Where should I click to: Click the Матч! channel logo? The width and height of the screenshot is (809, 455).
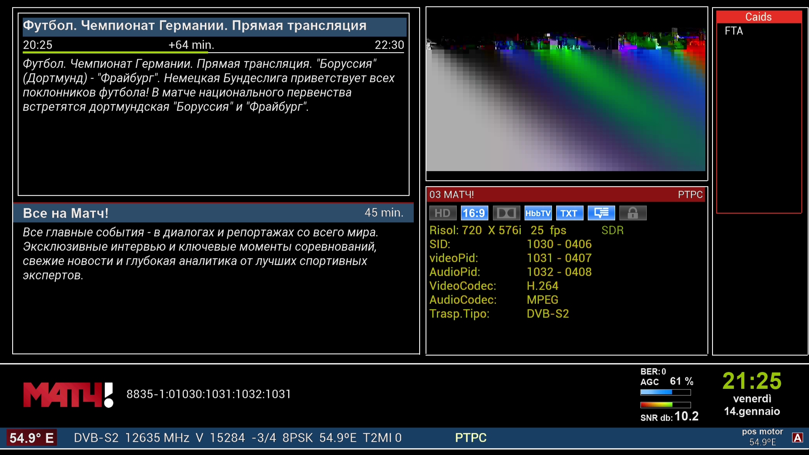click(x=68, y=395)
